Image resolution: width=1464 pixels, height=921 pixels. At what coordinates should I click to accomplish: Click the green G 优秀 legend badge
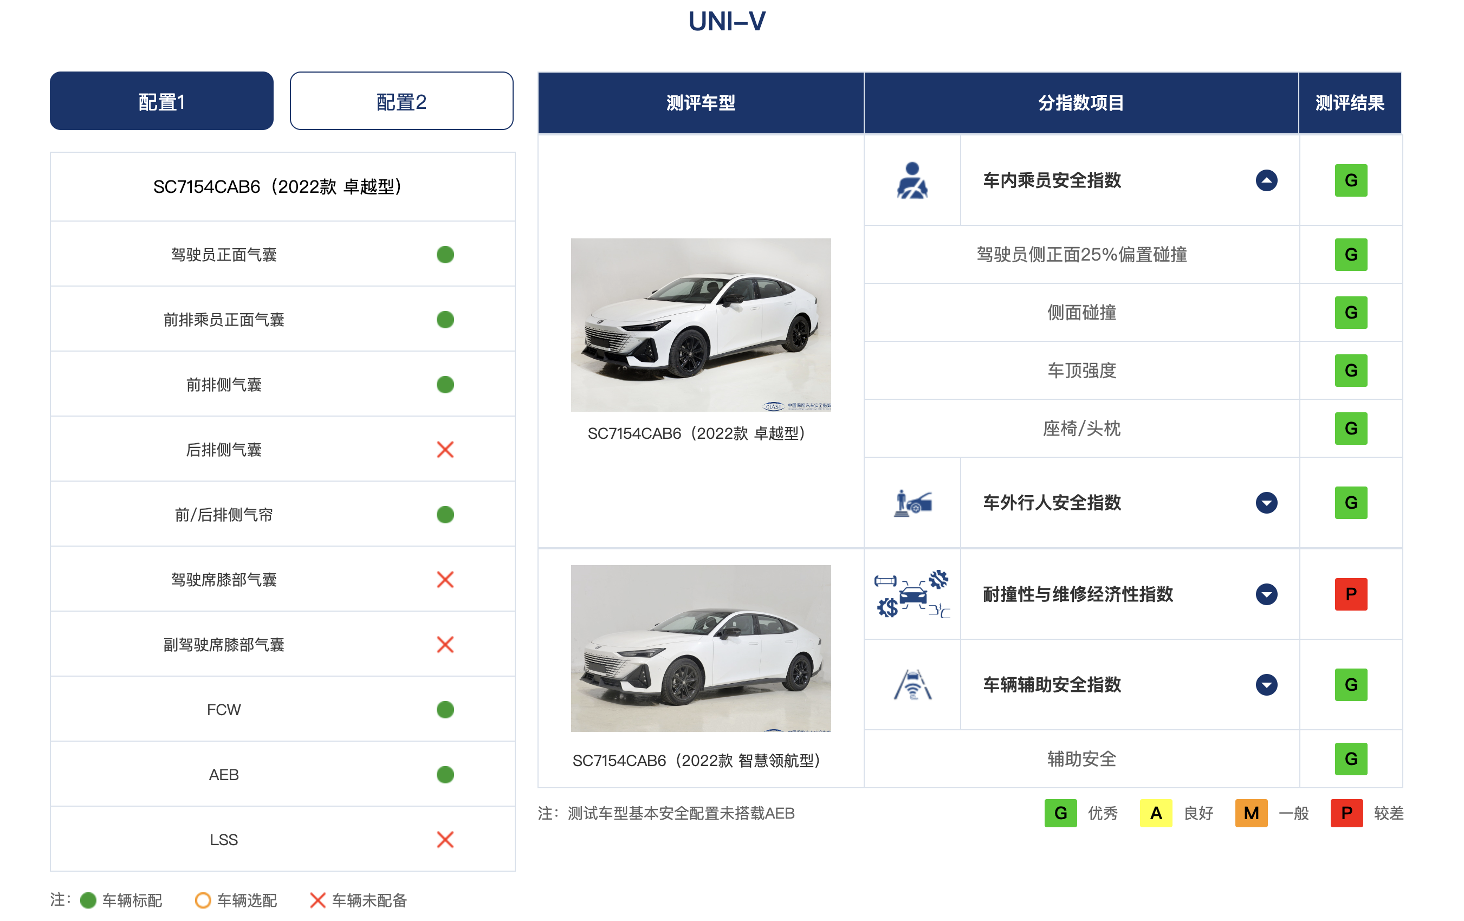tap(1060, 813)
